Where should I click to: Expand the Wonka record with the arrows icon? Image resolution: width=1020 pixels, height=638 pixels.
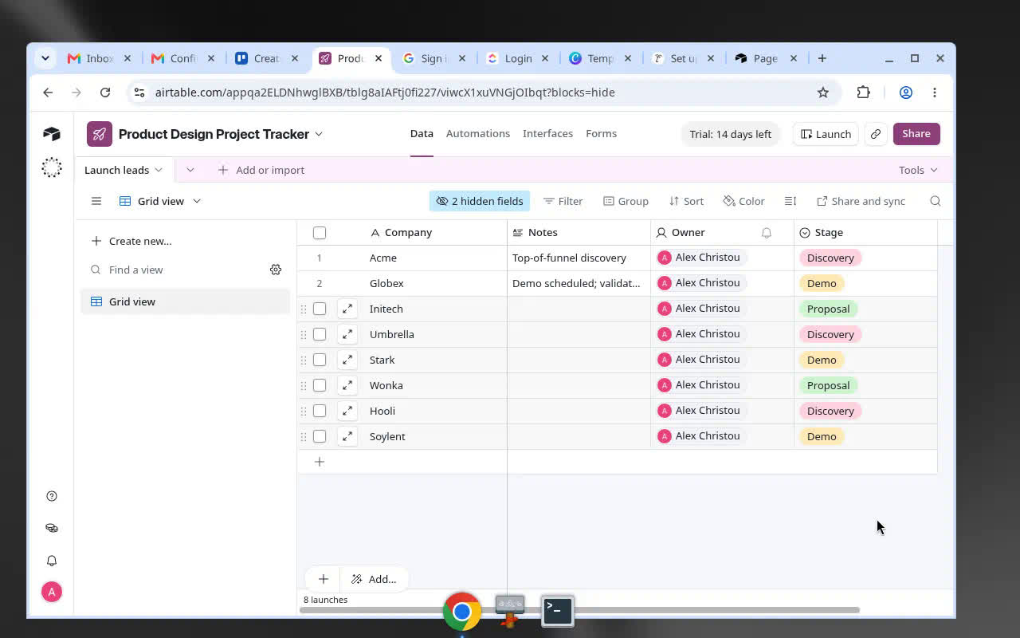pos(347,385)
